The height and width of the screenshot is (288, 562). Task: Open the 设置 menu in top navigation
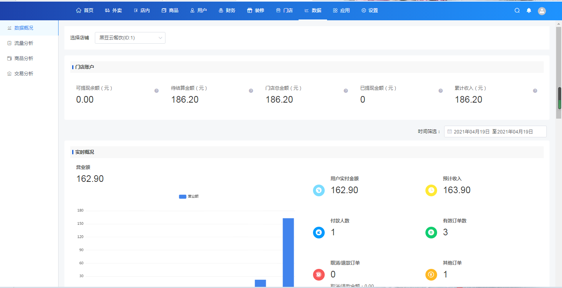coord(370,11)
